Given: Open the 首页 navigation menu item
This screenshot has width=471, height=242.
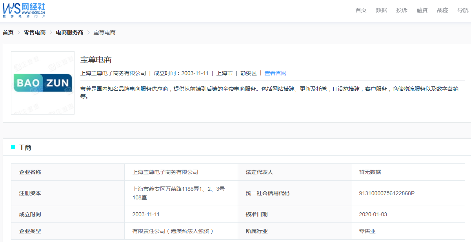Looking at the screenshot, I should click(x=361, y=10).
